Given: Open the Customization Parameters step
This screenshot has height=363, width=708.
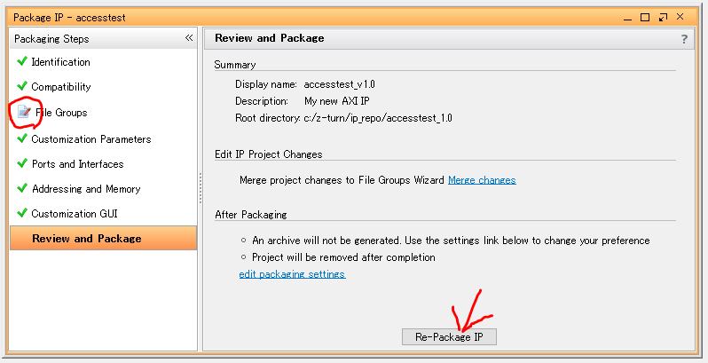Looking at the screenshot, I should (90, 138).
